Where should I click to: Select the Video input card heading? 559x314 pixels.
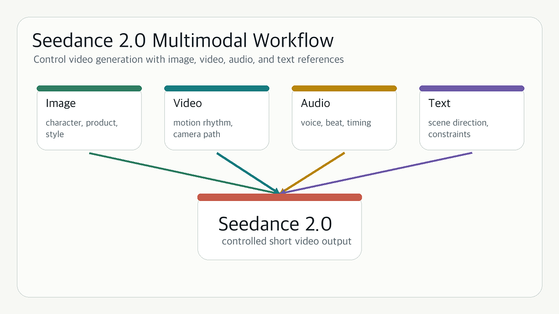pos(188,103)
